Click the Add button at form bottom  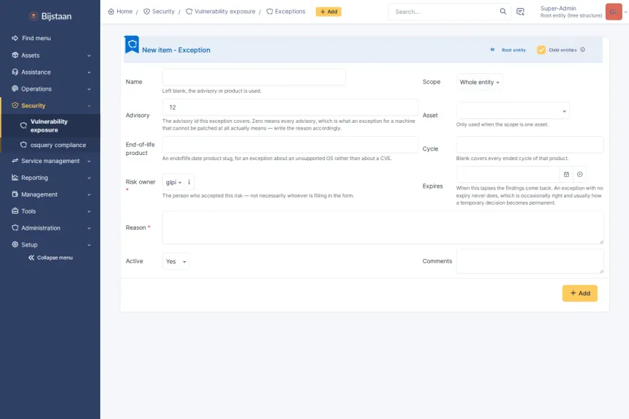pyautogui.click(x=580, y=293)
